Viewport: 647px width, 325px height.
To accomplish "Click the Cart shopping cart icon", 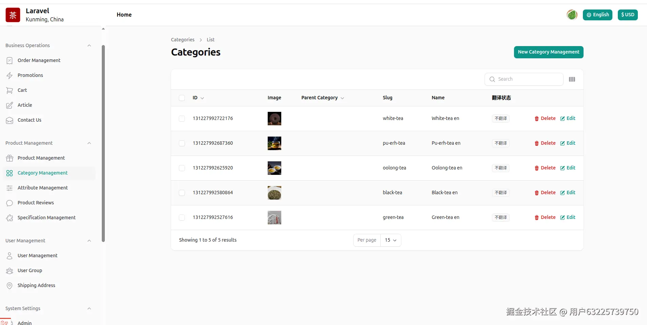I will coord(9,90).
